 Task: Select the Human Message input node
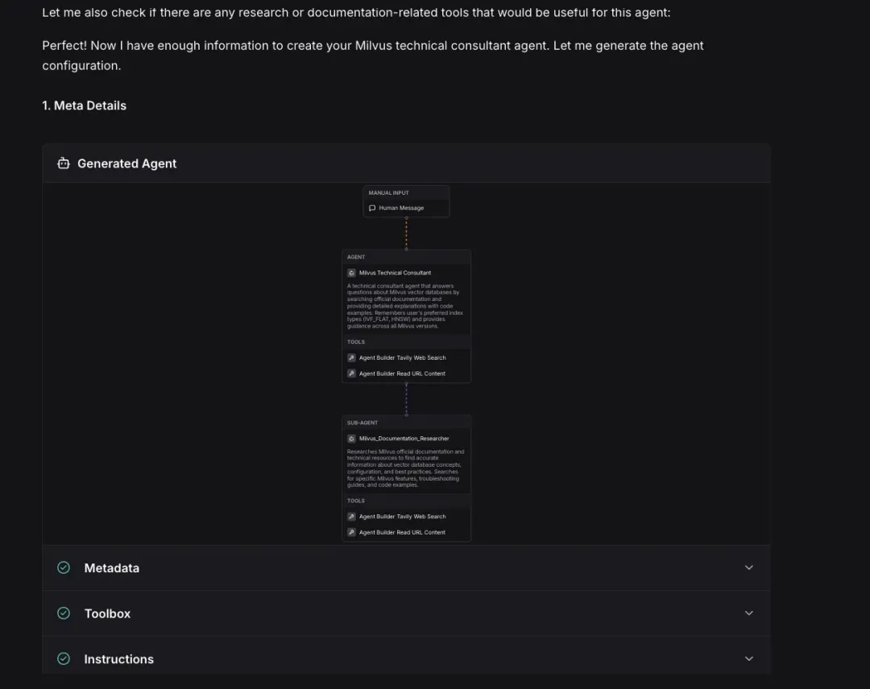(x=401, y=208)
